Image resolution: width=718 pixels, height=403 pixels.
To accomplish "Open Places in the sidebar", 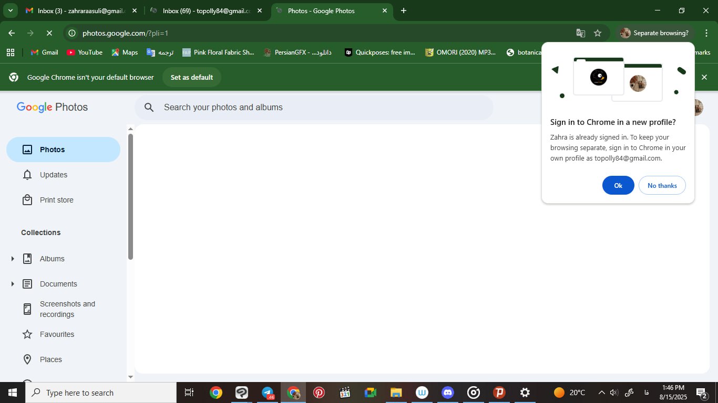I will [50, 359].
